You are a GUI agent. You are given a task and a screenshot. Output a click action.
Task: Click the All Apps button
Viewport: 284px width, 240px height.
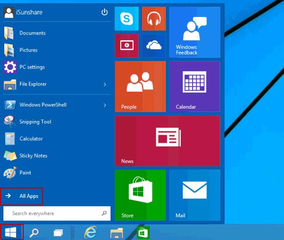tap(22, 196)
